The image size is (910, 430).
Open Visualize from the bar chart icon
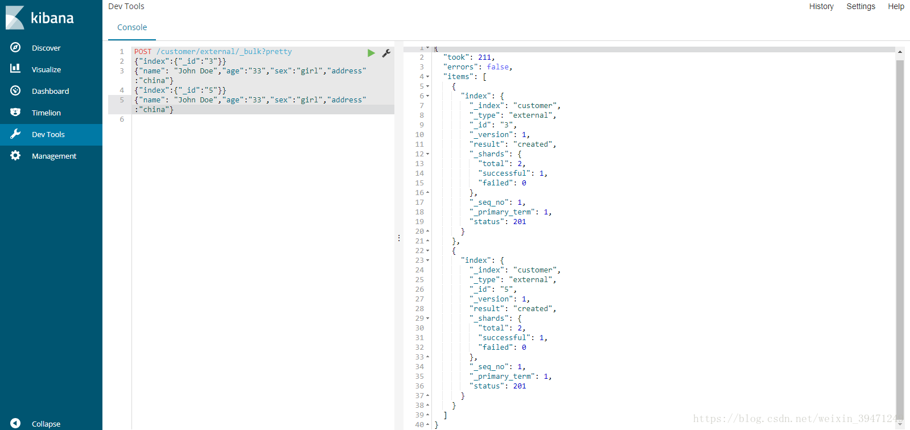point(15,69)
